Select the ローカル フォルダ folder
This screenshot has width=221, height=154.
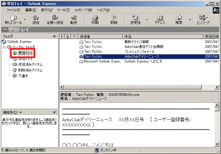coord(24,47)
